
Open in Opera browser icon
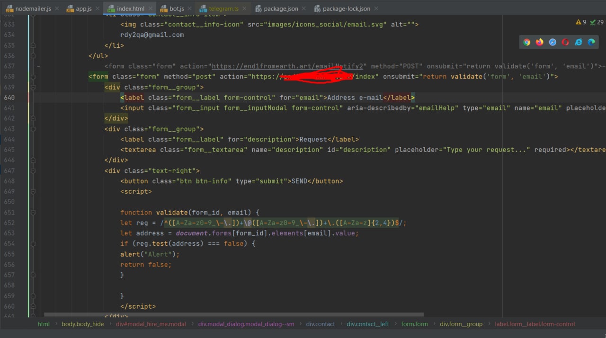pos(565,42)
